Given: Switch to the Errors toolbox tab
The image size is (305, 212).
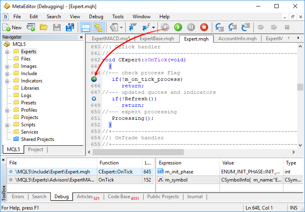Looking at the screenshot, I should 18,197.
